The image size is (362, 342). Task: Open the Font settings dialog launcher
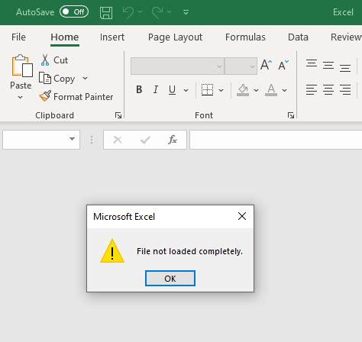pos(291,115)
